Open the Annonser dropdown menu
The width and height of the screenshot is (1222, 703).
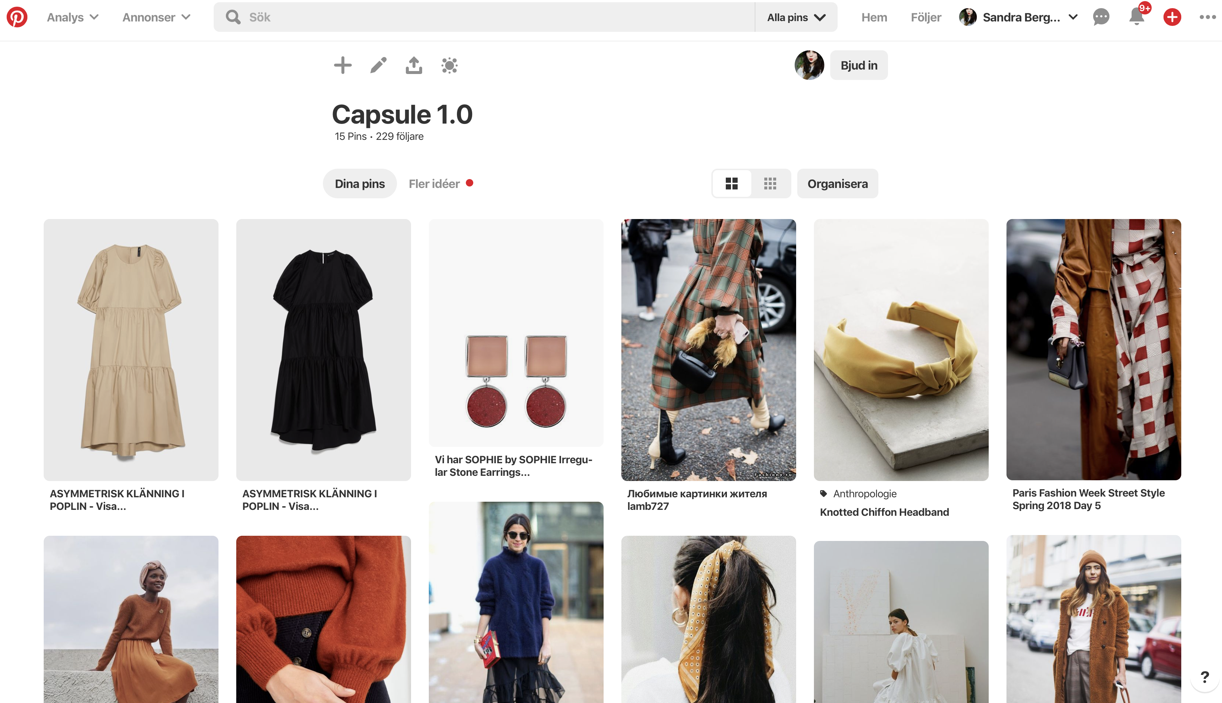157,17
